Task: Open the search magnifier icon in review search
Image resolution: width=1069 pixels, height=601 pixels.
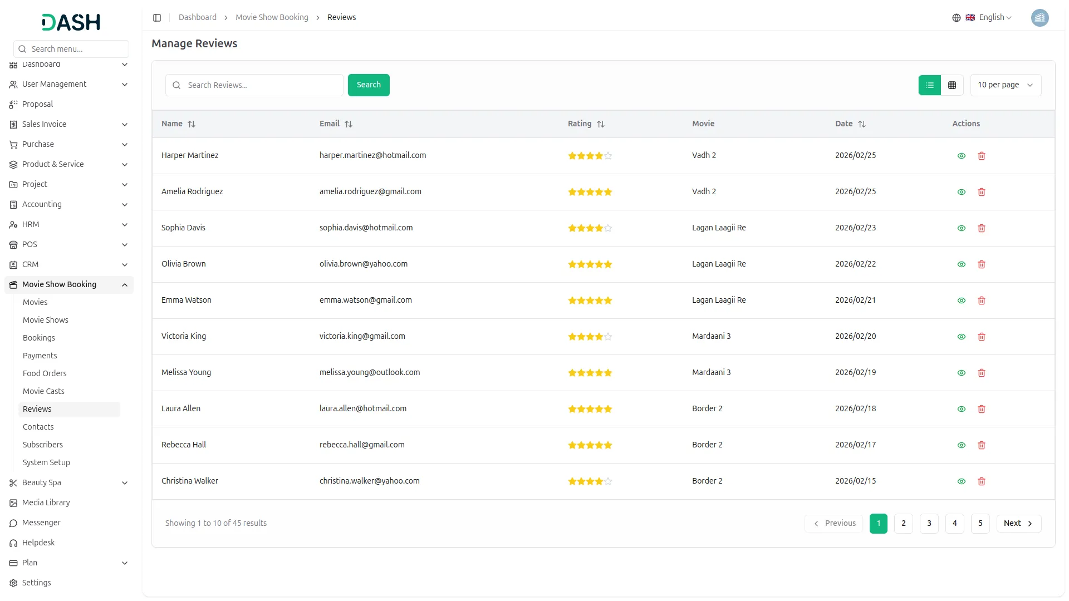Action: (x=176, y=85)
